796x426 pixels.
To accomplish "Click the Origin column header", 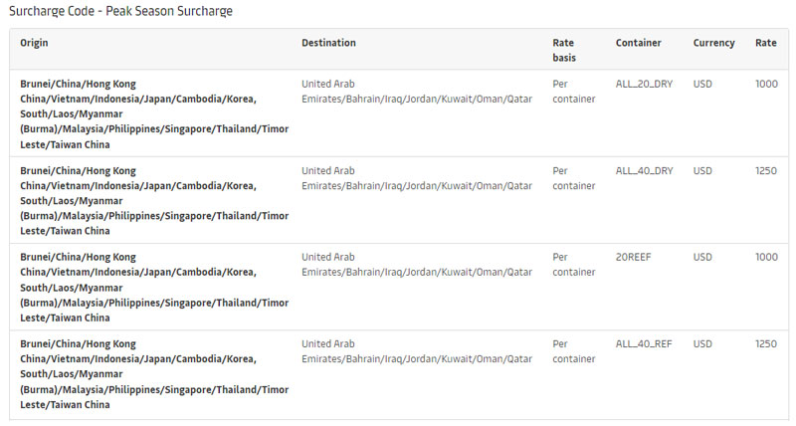I will point(34,43).
